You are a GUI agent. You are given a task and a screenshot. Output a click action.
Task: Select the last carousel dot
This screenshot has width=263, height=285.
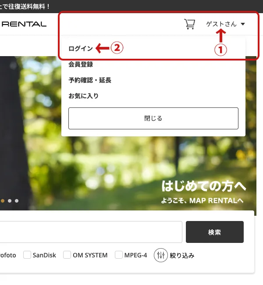pyautogui.click(x=17, y=201)
